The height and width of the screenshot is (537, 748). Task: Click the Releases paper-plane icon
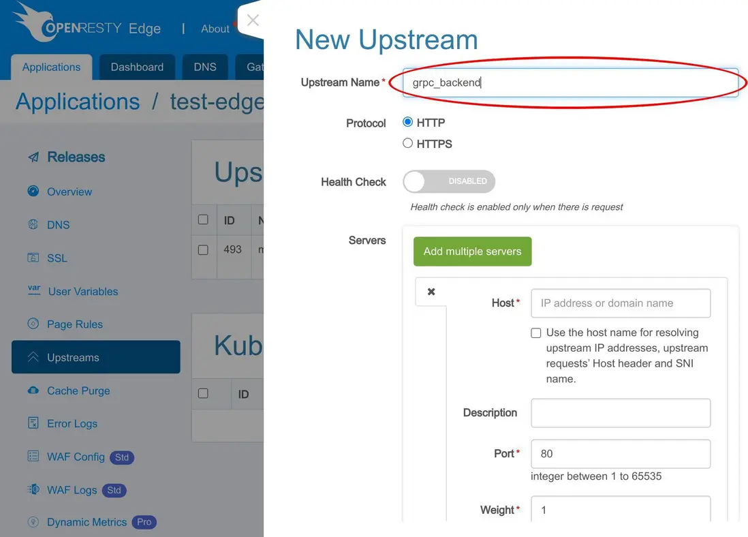coord(33,157)
